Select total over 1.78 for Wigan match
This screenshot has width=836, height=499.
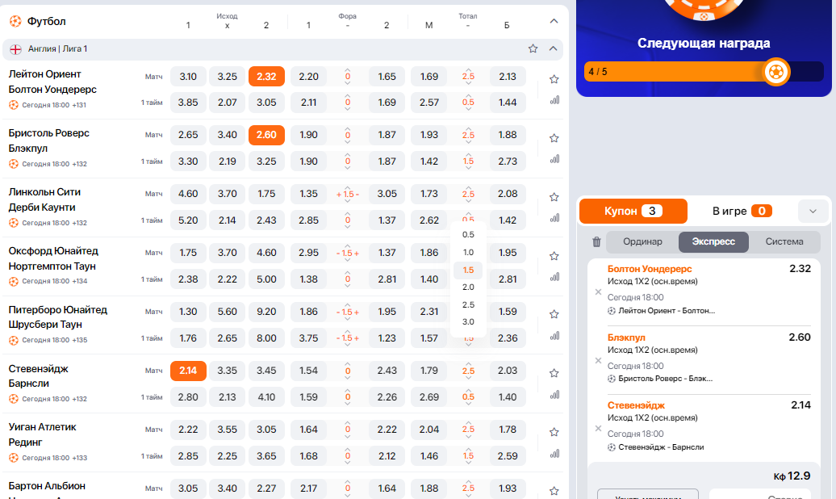(x=508, y=429)
